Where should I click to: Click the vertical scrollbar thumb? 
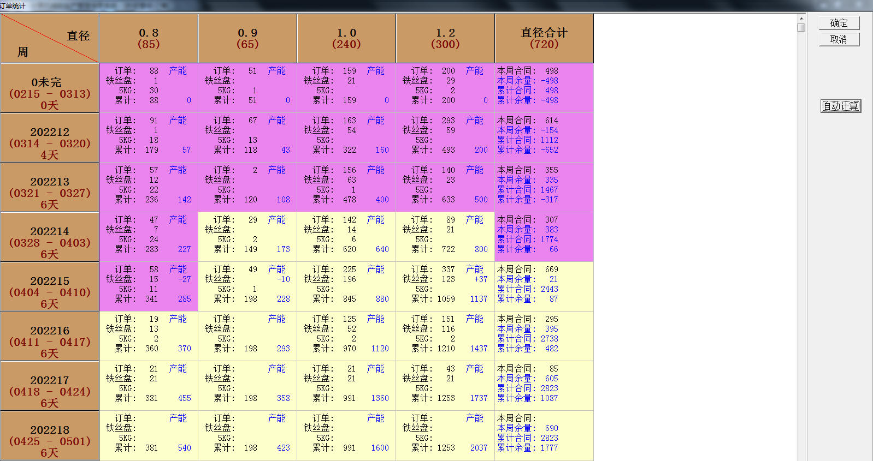click(801, 27)
